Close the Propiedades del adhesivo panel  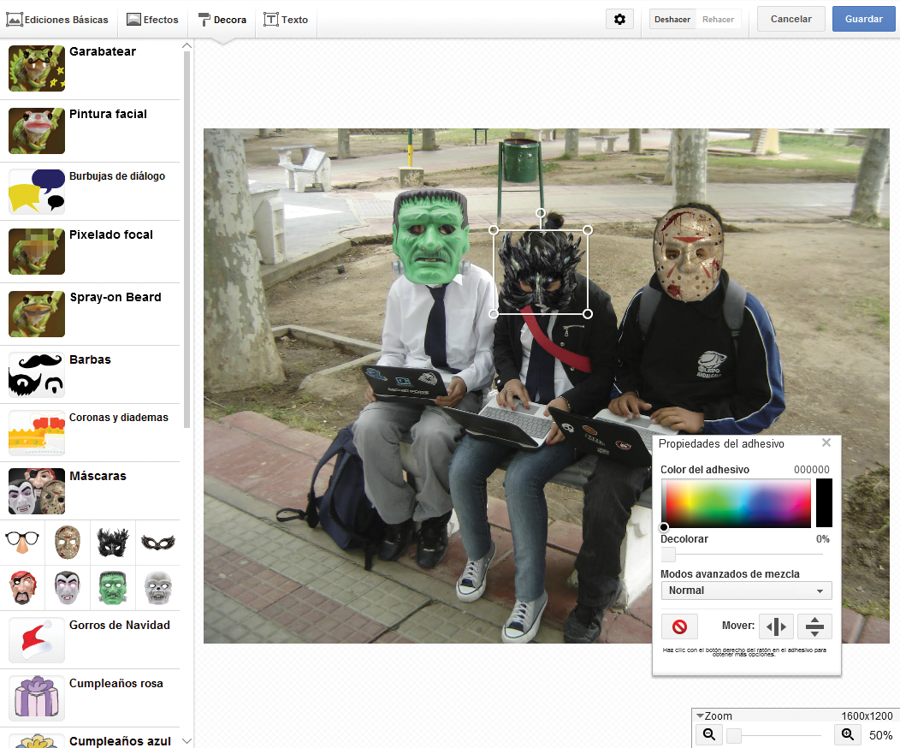click(x=826, y=442)
